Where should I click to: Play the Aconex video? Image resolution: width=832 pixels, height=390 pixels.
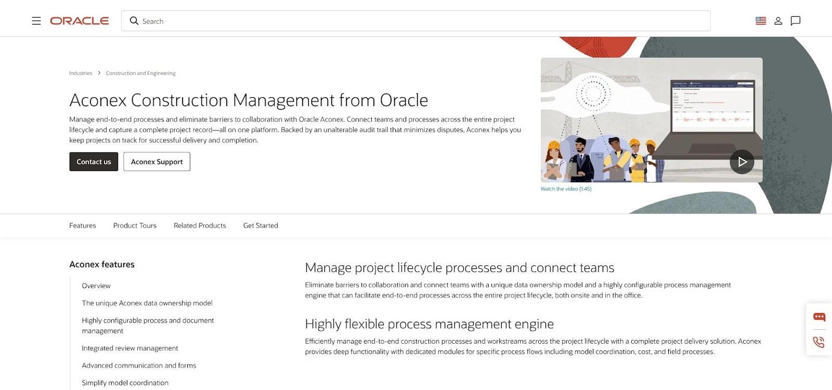[x=742, y=162]
